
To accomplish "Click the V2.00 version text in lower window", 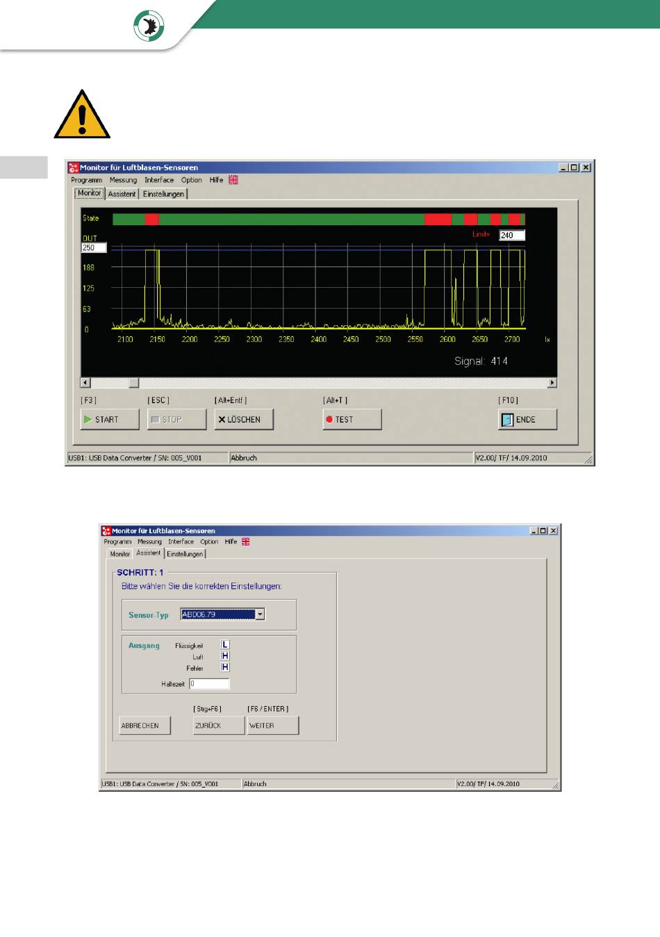I will click(488, 784).
